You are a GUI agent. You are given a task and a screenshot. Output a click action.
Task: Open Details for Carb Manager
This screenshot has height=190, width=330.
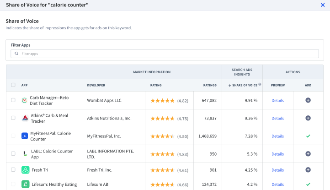point(277,100)
